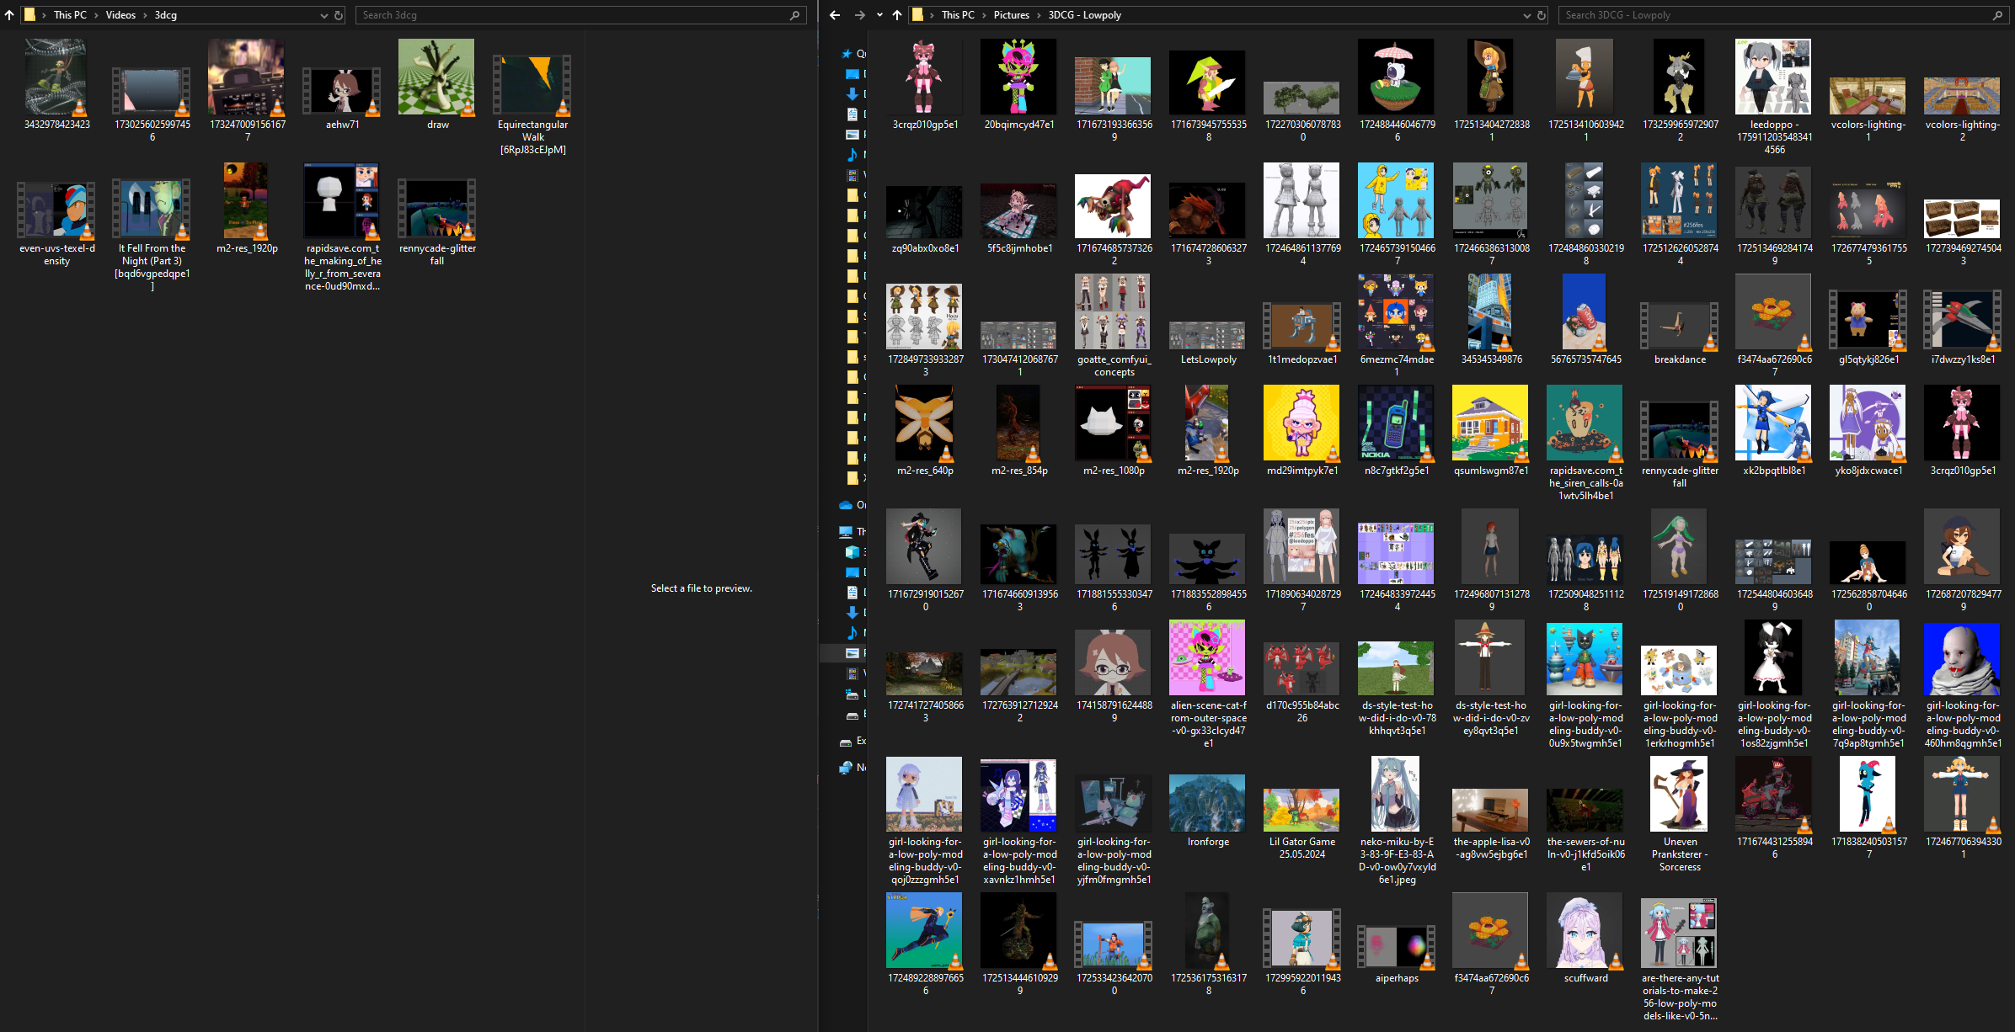
Task: Select md29imtpyk7e1 file
Action: point(1302,430)
